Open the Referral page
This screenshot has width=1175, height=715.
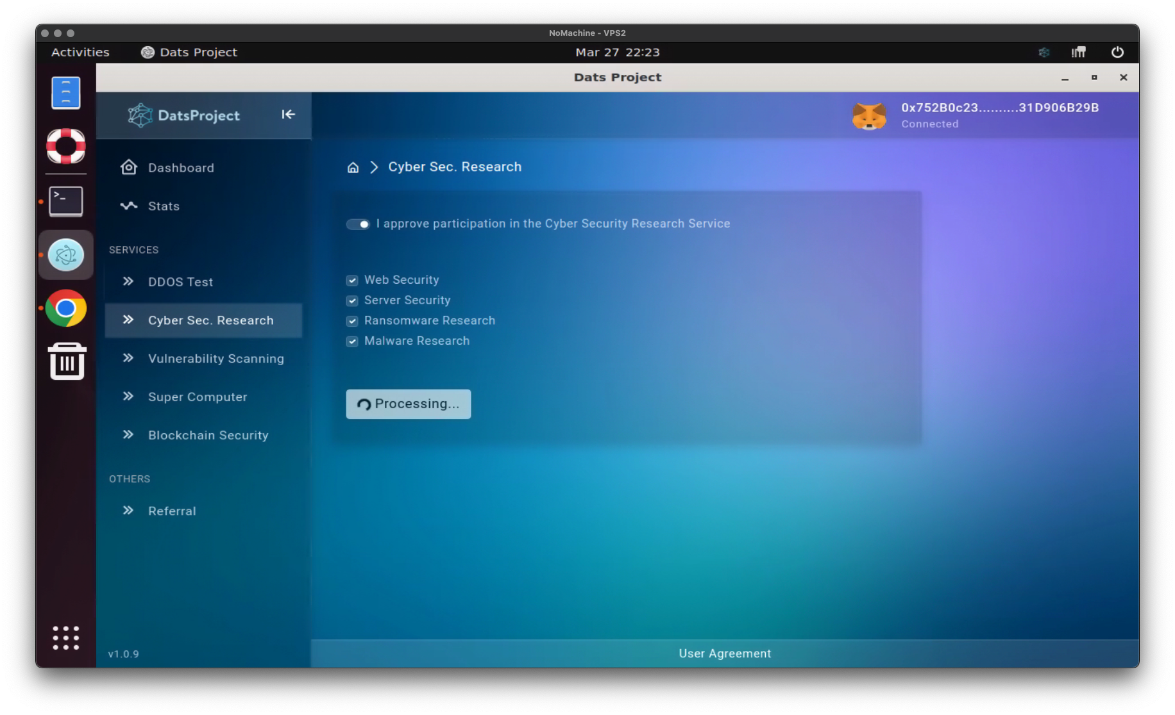point(203,511)
